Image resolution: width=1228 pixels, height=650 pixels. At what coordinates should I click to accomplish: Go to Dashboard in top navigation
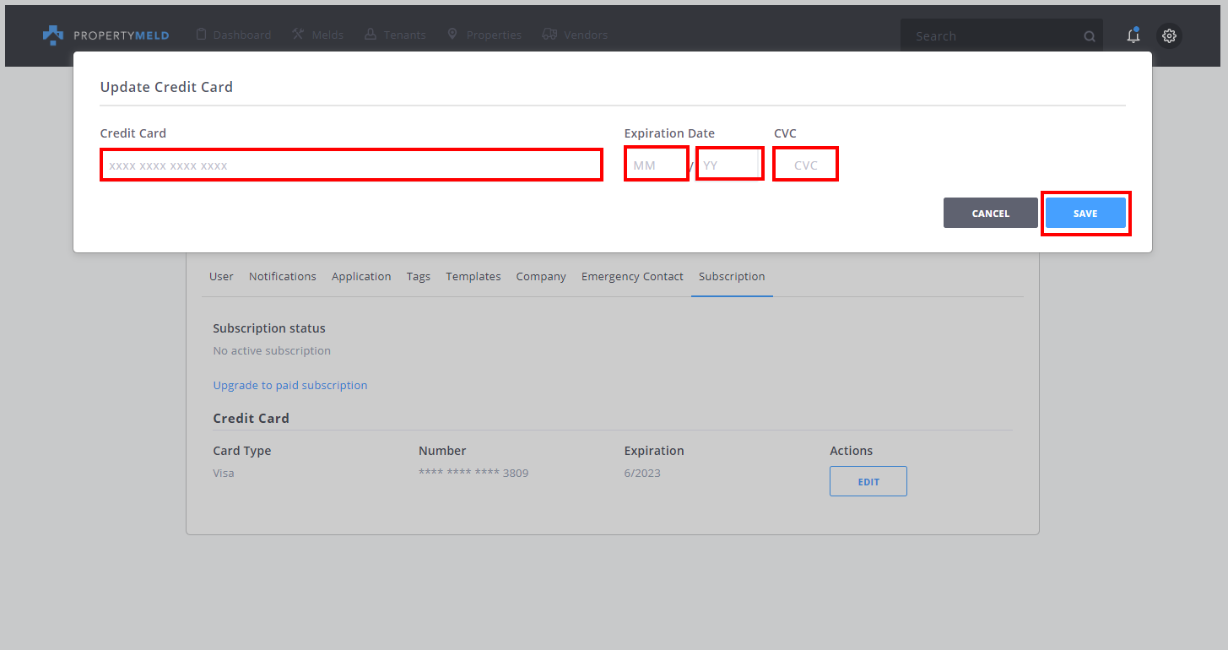pyautogui.click(x=234, y=35)
